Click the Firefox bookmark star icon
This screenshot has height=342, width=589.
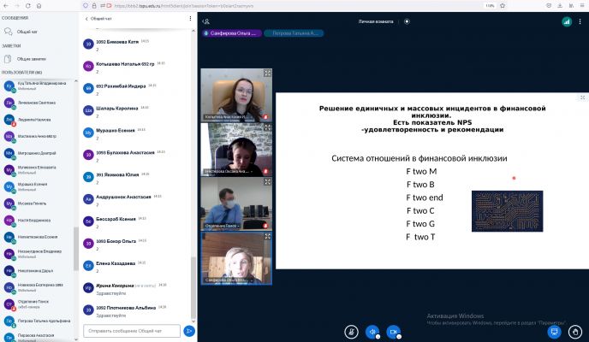click(x=512, y=4)
